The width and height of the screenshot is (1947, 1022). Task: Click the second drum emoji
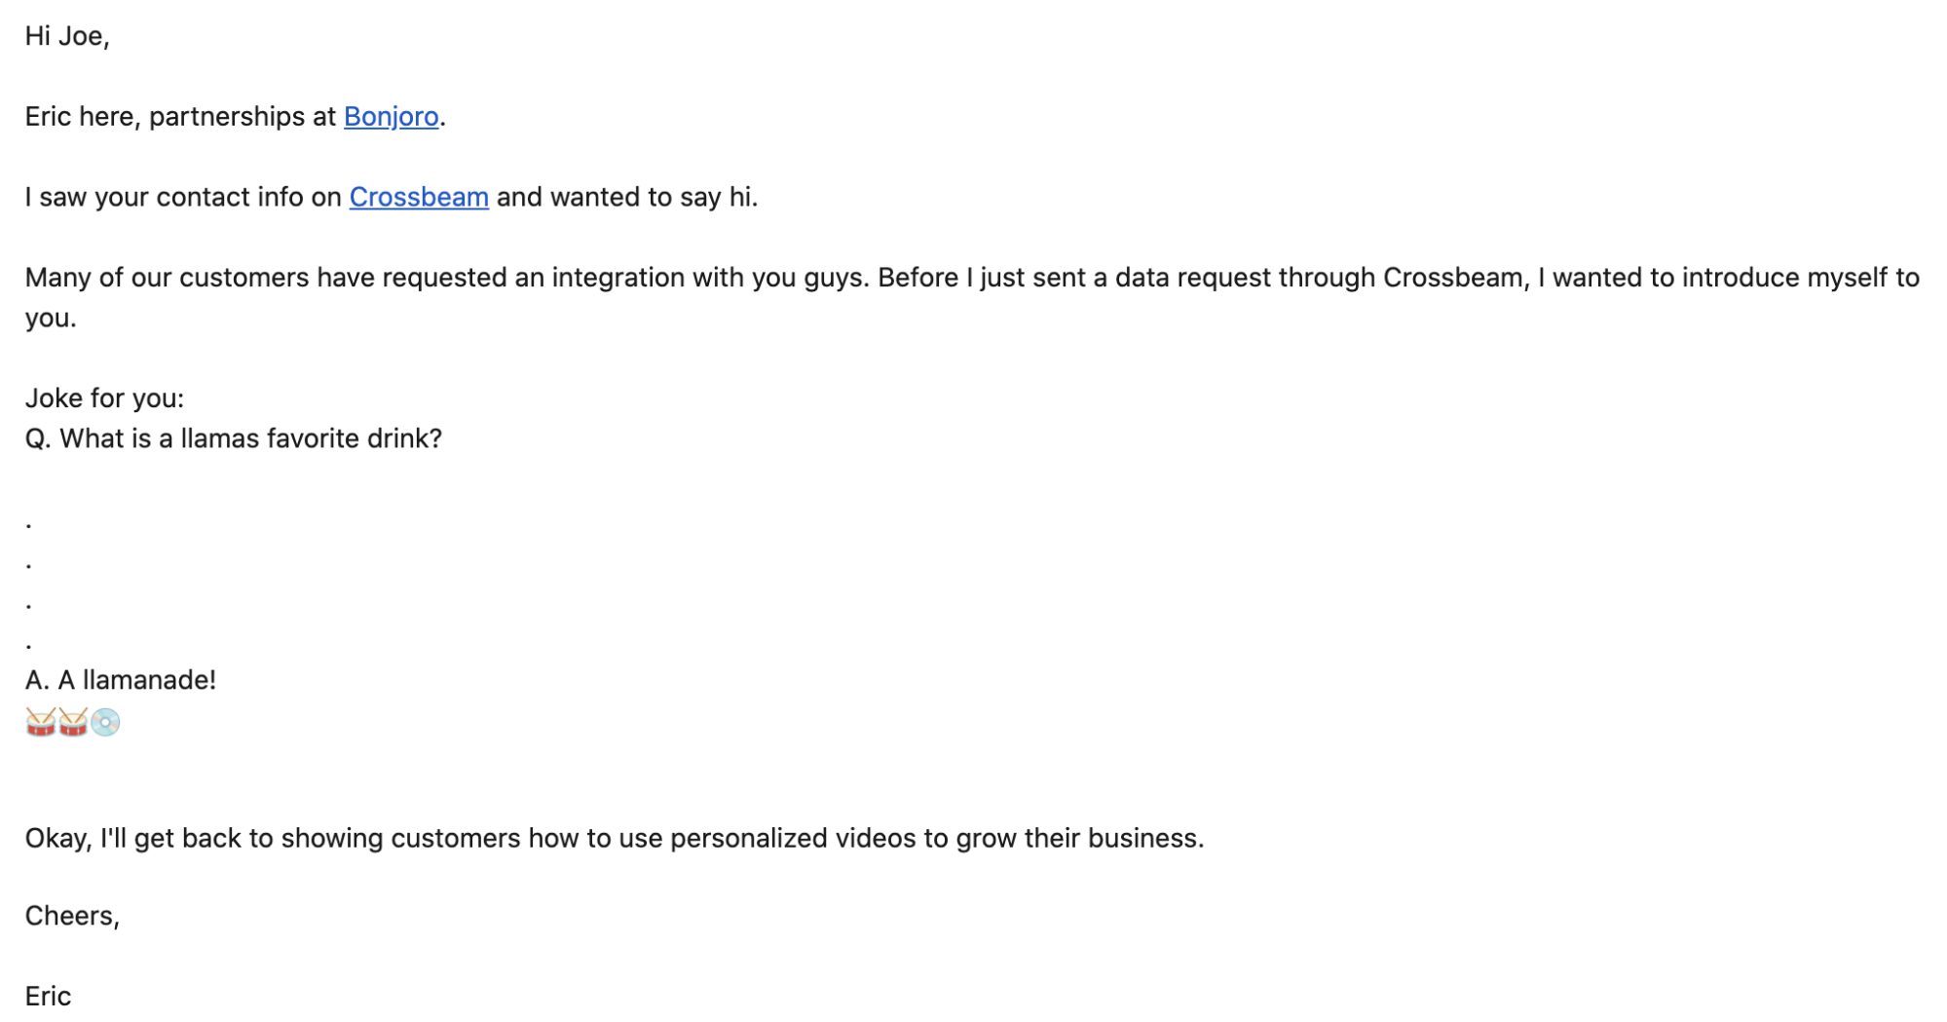[73, 722]
